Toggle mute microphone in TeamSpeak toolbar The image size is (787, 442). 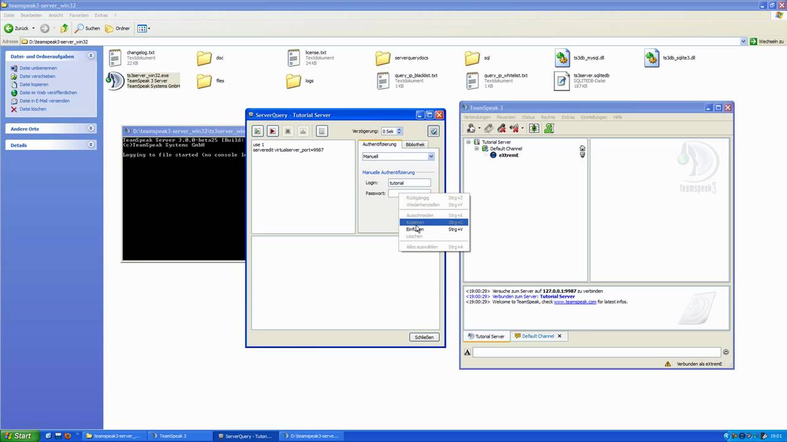pos(502,128)
